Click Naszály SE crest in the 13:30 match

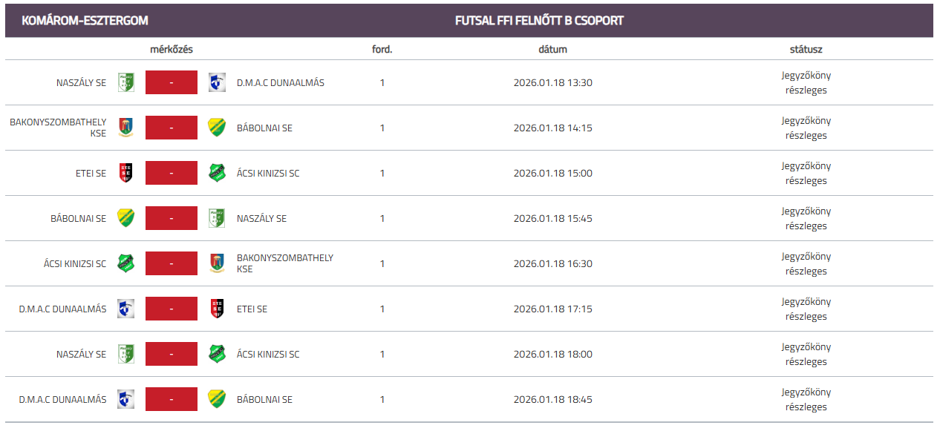[126, 82]
